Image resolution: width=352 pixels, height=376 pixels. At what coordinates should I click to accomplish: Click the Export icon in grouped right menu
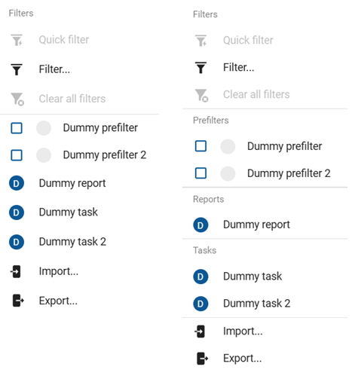click(202, 358)
